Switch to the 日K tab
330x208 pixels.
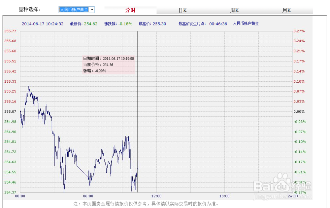click(x=182, y=10)
